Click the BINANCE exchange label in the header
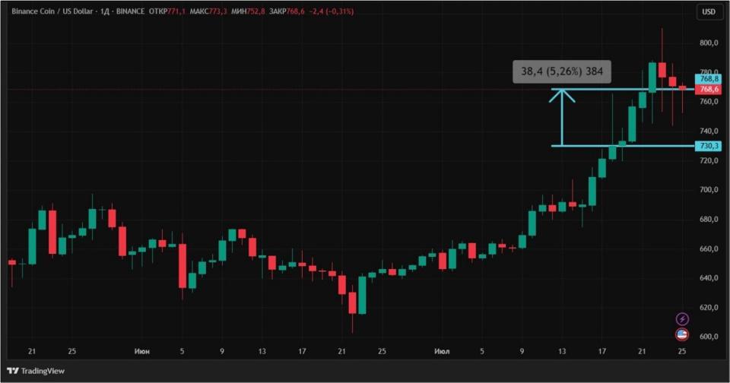The width and height of the screenshot is (730, 383). point(133,12)
